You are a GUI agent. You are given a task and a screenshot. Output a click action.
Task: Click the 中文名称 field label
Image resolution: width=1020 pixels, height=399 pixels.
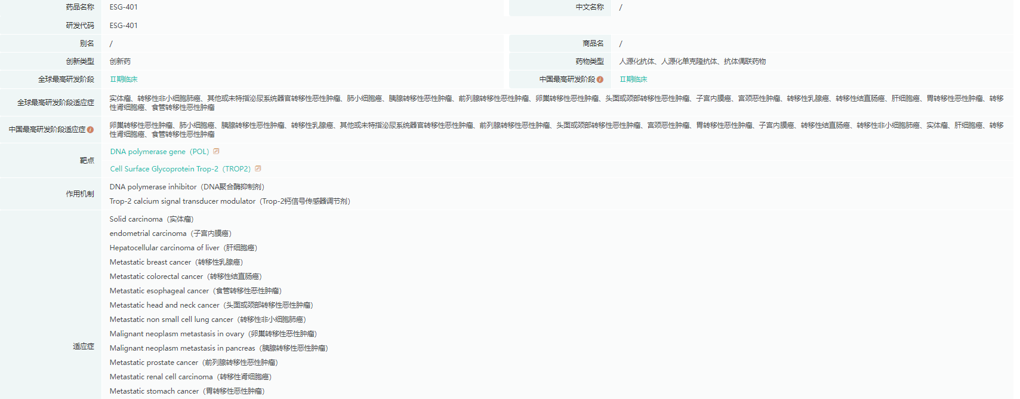click(590, 7)
